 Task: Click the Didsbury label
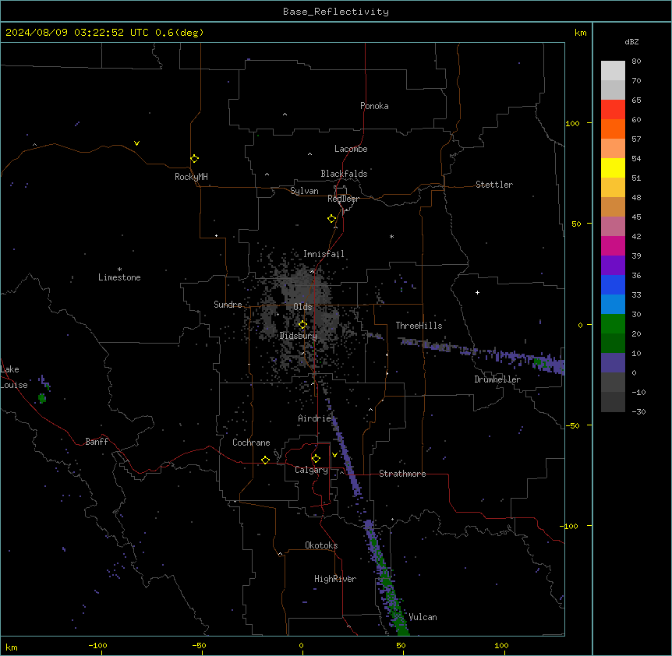coord(299,336)
